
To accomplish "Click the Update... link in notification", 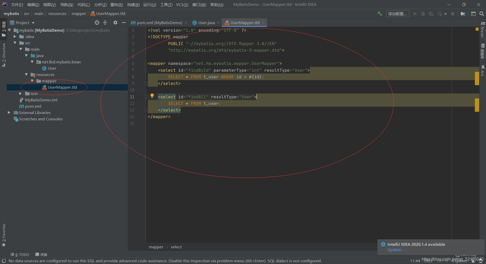I will 396,250.
